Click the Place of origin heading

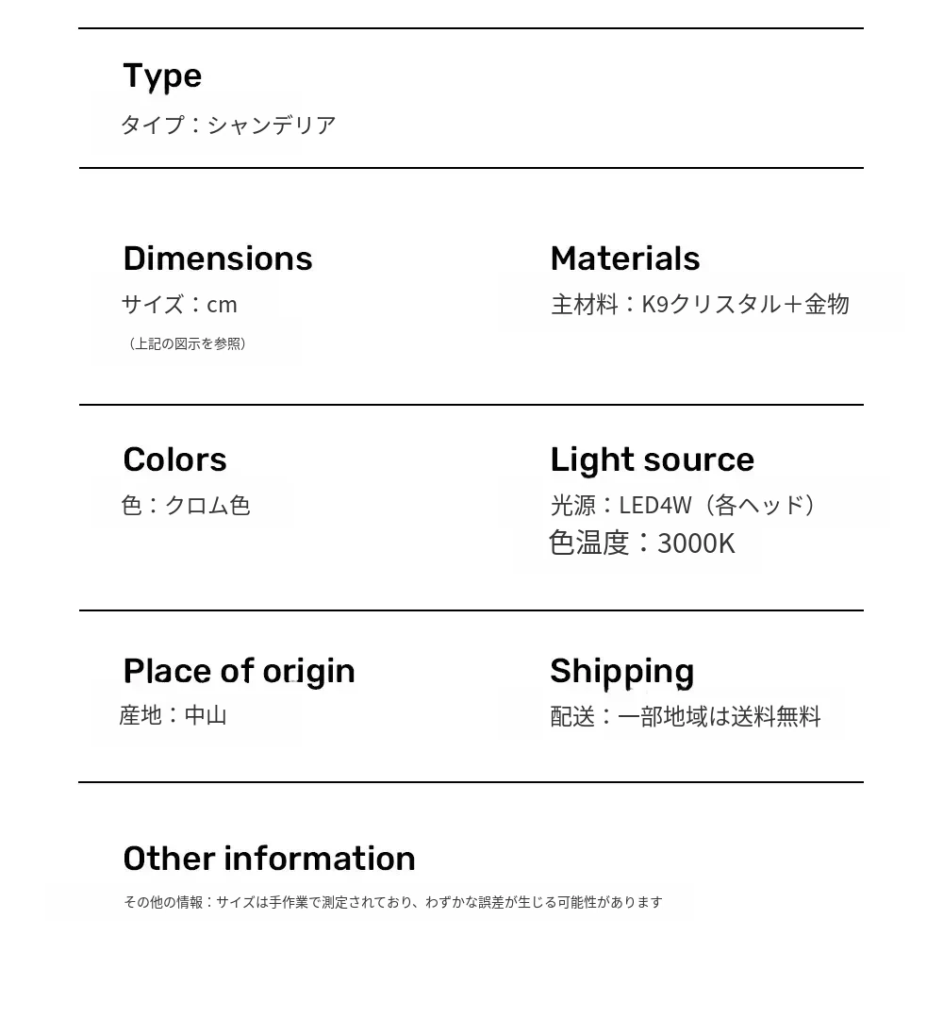pos(239,671)
